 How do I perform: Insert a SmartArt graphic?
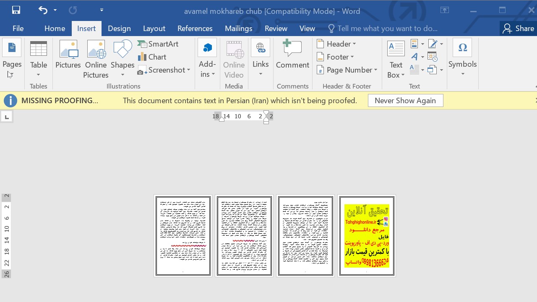coord(158,44)
